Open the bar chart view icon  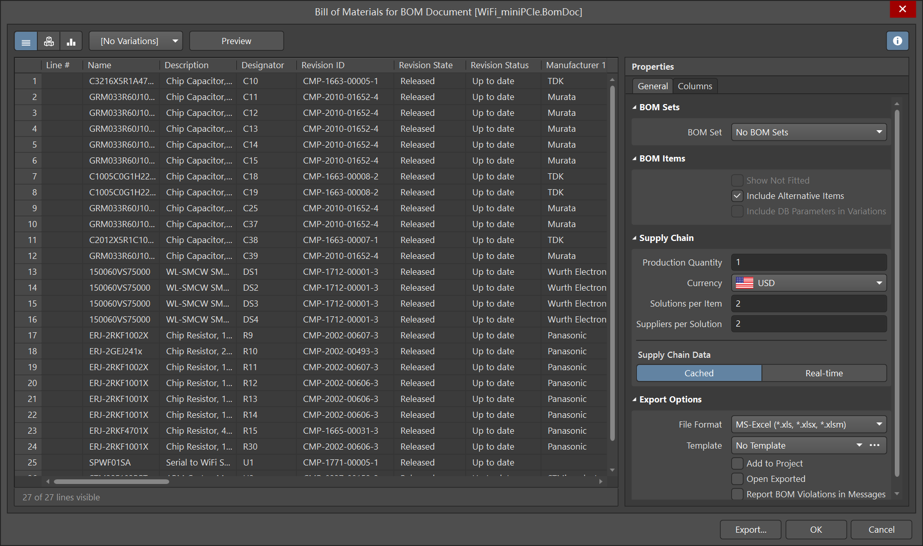point(71,42)
